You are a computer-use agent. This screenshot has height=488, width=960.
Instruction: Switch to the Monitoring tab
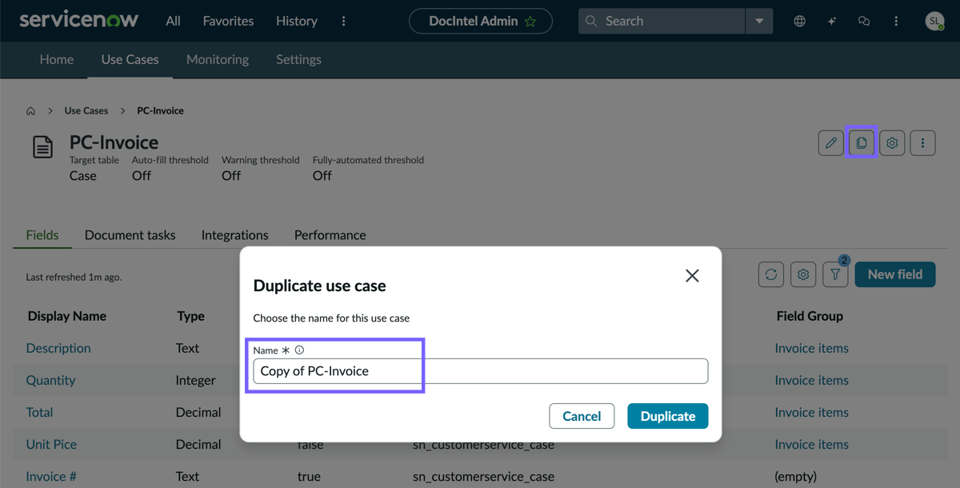[218, 59]
